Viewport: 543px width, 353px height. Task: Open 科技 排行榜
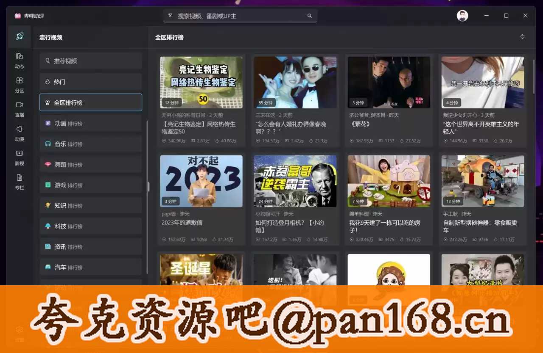pyautogui.click(x=91, y=226)
